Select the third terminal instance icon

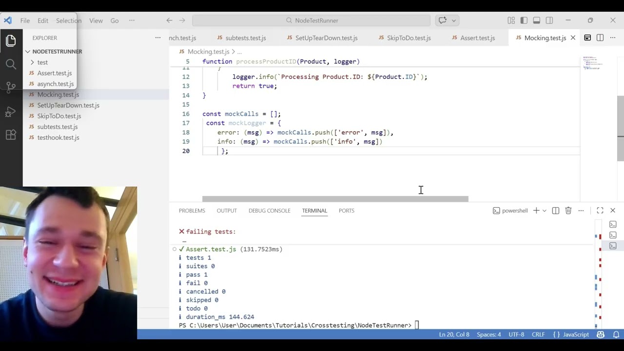[x=613, y=246]
